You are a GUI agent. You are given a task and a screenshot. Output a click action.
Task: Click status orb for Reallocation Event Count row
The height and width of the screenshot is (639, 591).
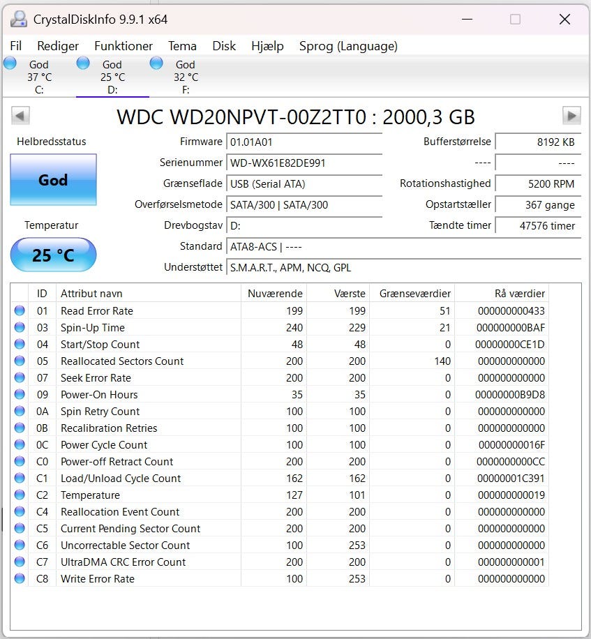[20, 511]
